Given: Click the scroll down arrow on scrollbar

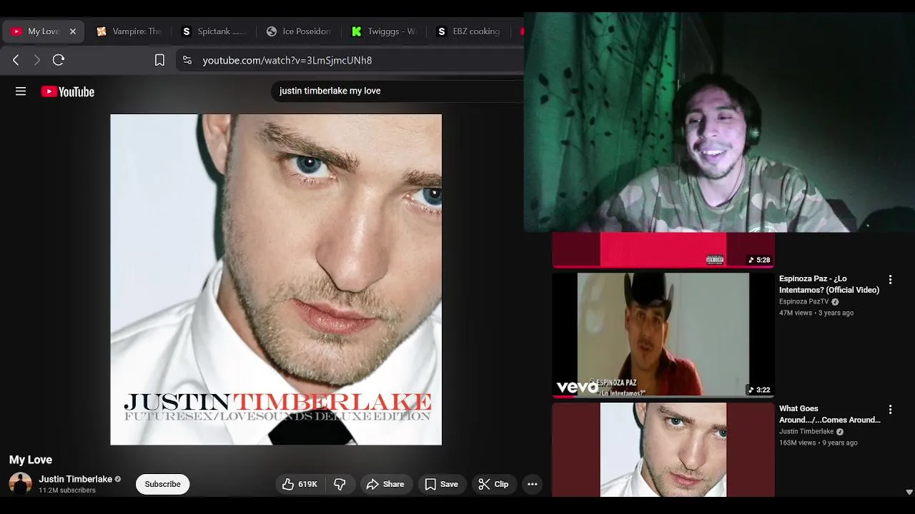Looking at the screenshot, I should coord(909,492).
